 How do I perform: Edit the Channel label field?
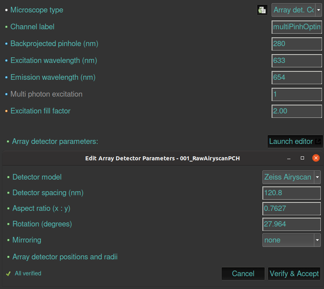tap(297, 27)
